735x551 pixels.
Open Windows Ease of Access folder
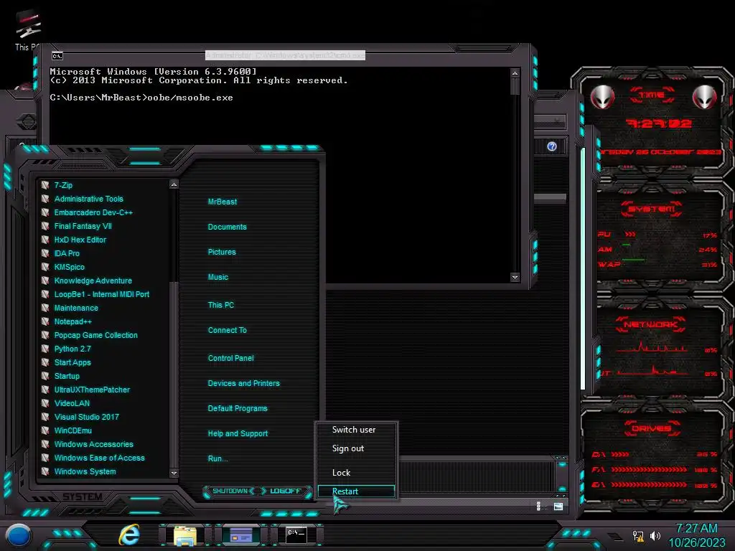click(x=99, y=458)
